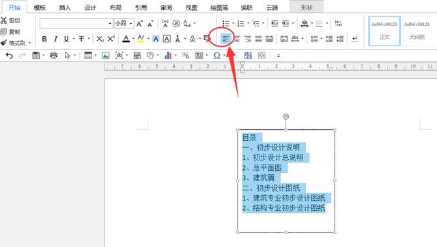Toggle Center alignment
Viewport: 437px width, 247px height.
237,39
